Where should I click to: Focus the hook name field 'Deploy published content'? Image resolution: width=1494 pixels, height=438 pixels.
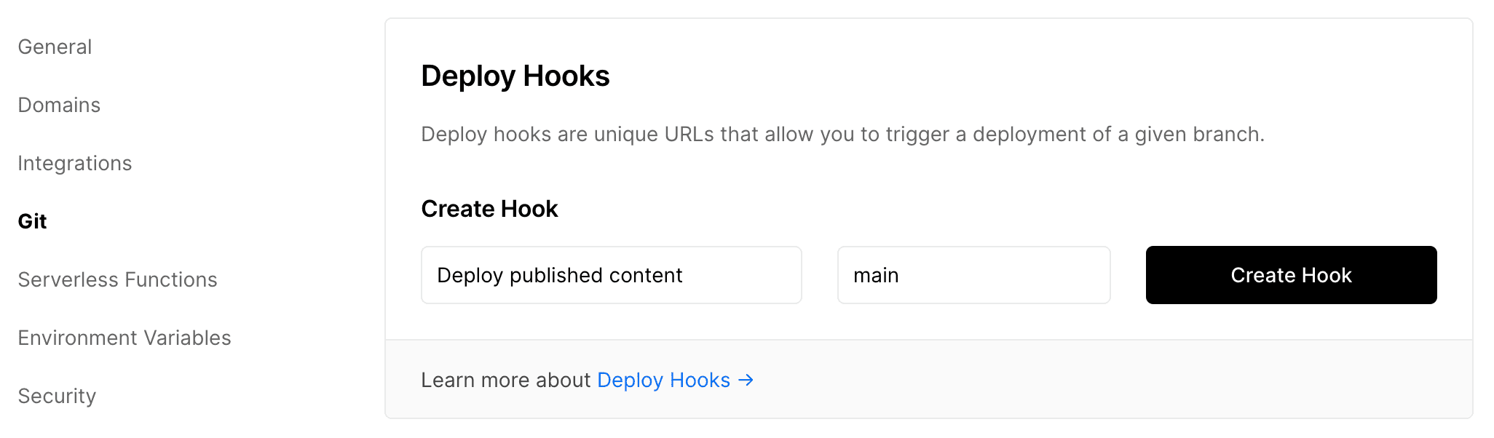611,275
